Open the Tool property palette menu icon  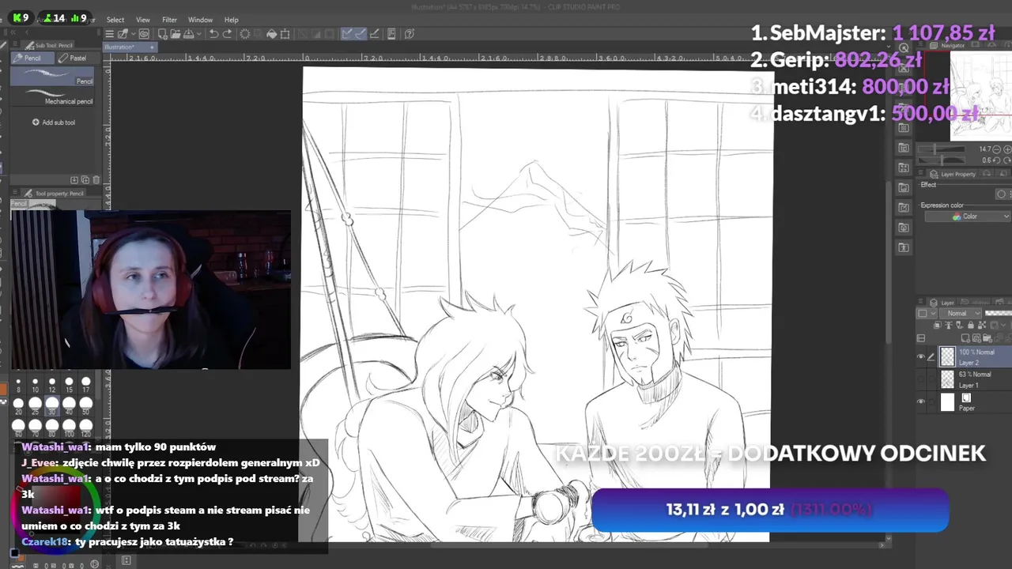click(15, 191)
